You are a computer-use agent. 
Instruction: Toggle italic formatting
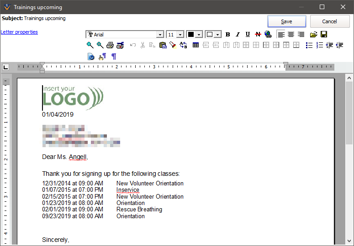click(238, 35)
